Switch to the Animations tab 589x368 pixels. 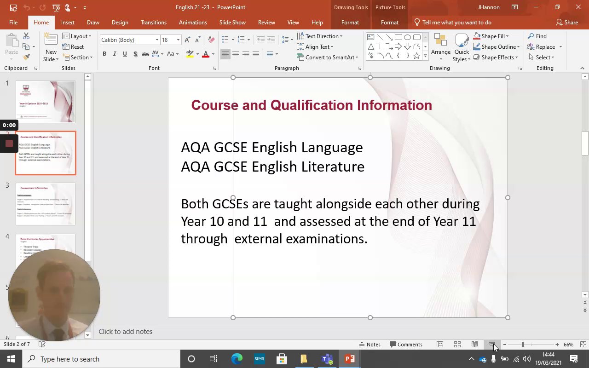[x=193, y=22]
